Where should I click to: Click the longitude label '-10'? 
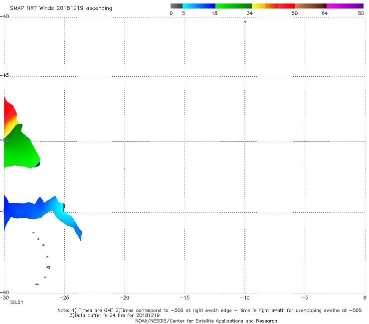[x=245, y=298]
